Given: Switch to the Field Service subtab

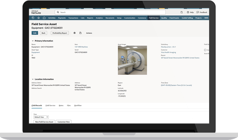Looking at the screenshot, I should click(x=51, y=105).
